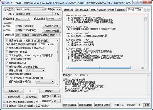
Task: Click right tab-scroll arrow beside ID号 tab
Action: pos(60,35)
